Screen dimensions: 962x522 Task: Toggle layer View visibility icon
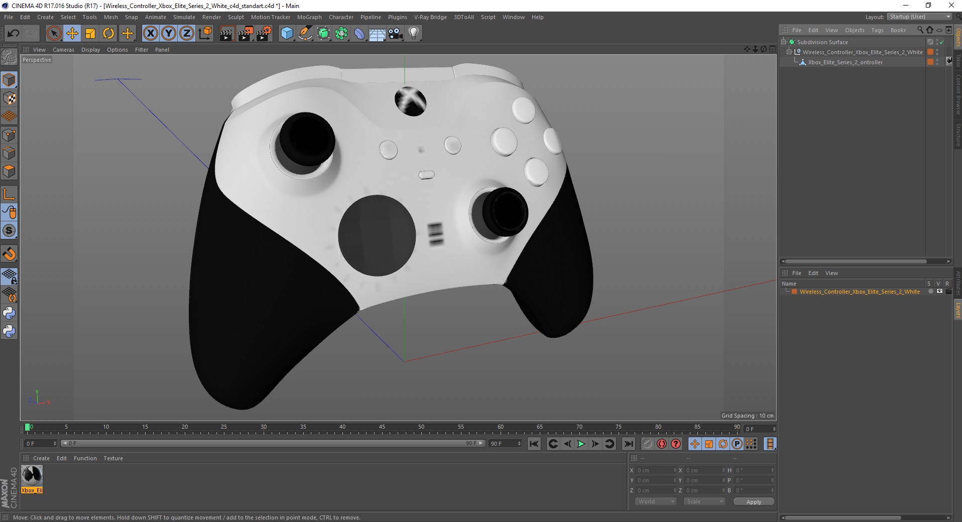pyautogui.click(x=939, y=292)
